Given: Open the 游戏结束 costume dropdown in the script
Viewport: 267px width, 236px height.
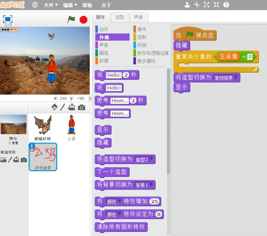Looking at the screenshot, I should [236, 78].
